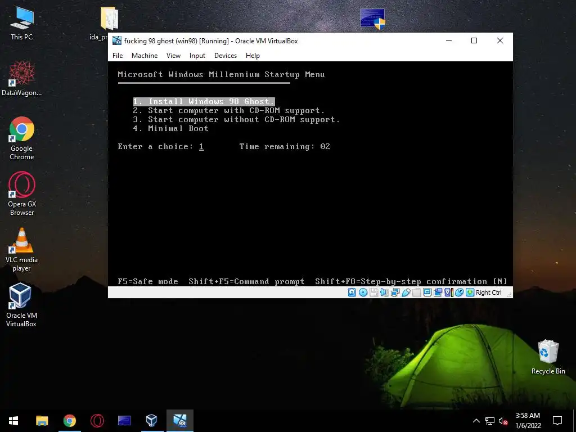Open the taskbar clock and date
This screenshot has height=432, width=576.
point(528,421)
